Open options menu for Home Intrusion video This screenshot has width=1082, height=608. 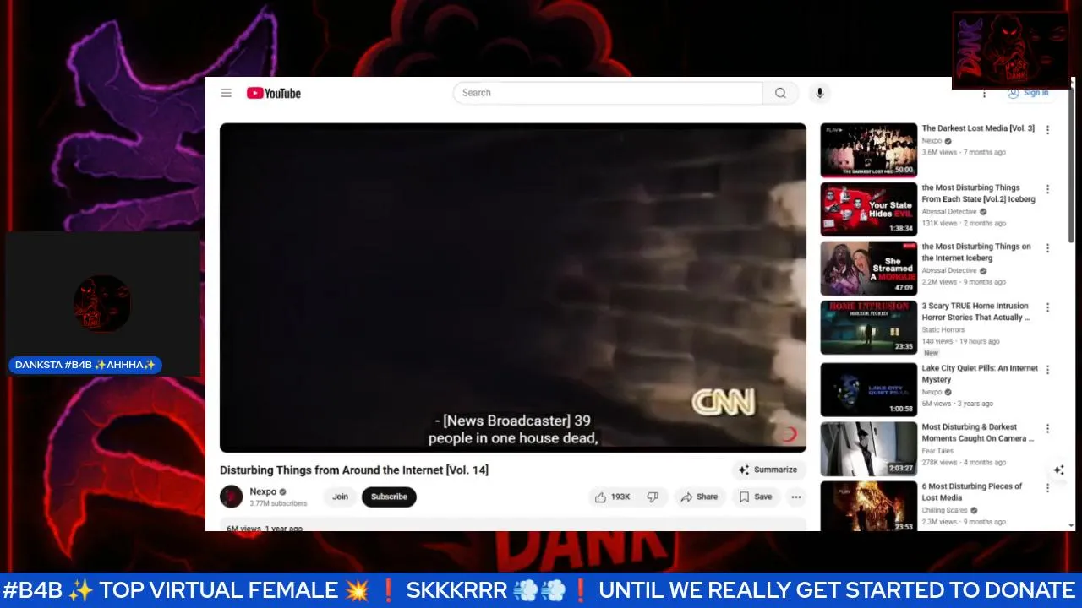coord(1047,307)
